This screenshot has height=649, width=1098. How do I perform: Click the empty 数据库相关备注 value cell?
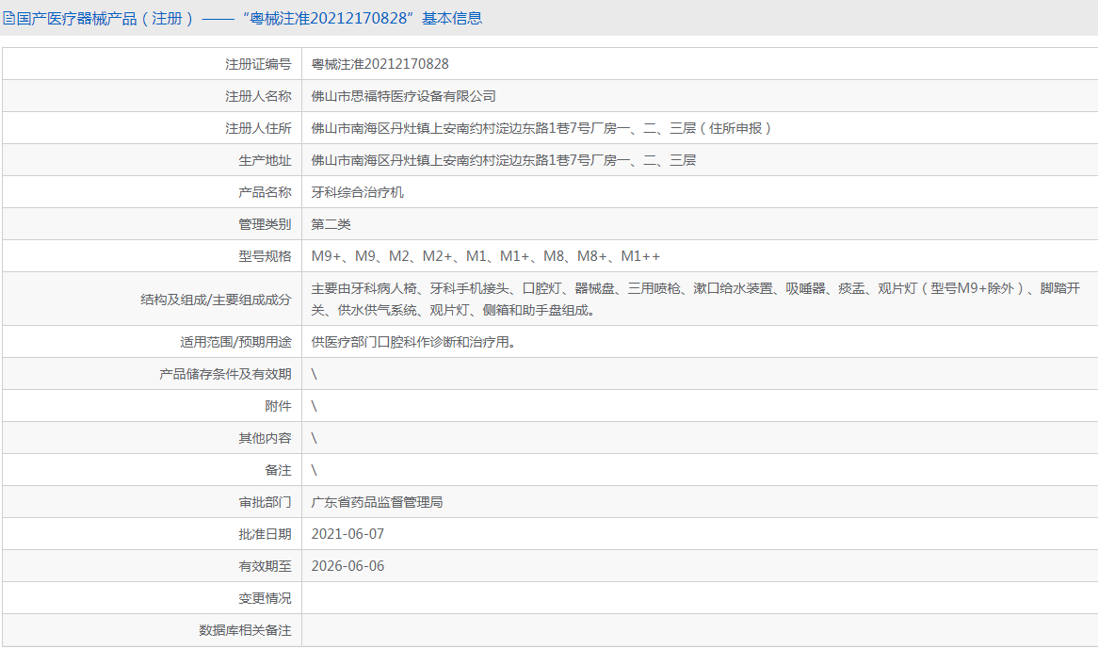pos(699,630)
